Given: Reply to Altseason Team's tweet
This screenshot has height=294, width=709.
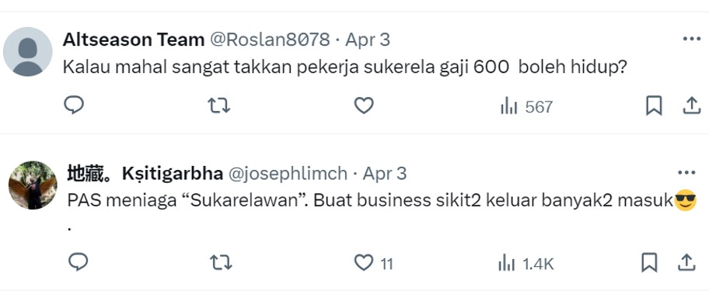Looking at the screenshot, I should pos(74,105).
